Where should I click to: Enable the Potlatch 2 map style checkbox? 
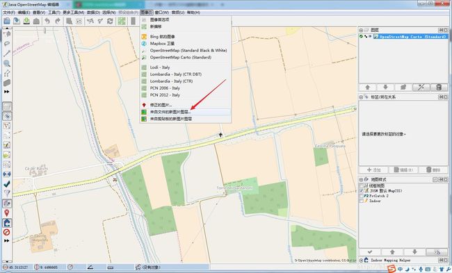pyautogui.click(x=361, y=196)
